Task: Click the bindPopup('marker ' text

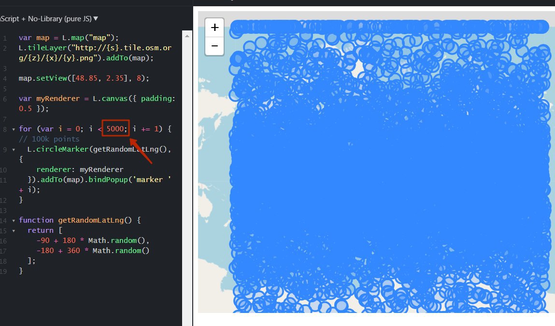Action: point(129,180)
